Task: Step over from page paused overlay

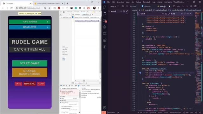Action: [39, 13]
